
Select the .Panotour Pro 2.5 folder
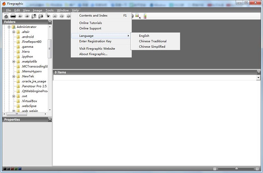tap(34, 86)
